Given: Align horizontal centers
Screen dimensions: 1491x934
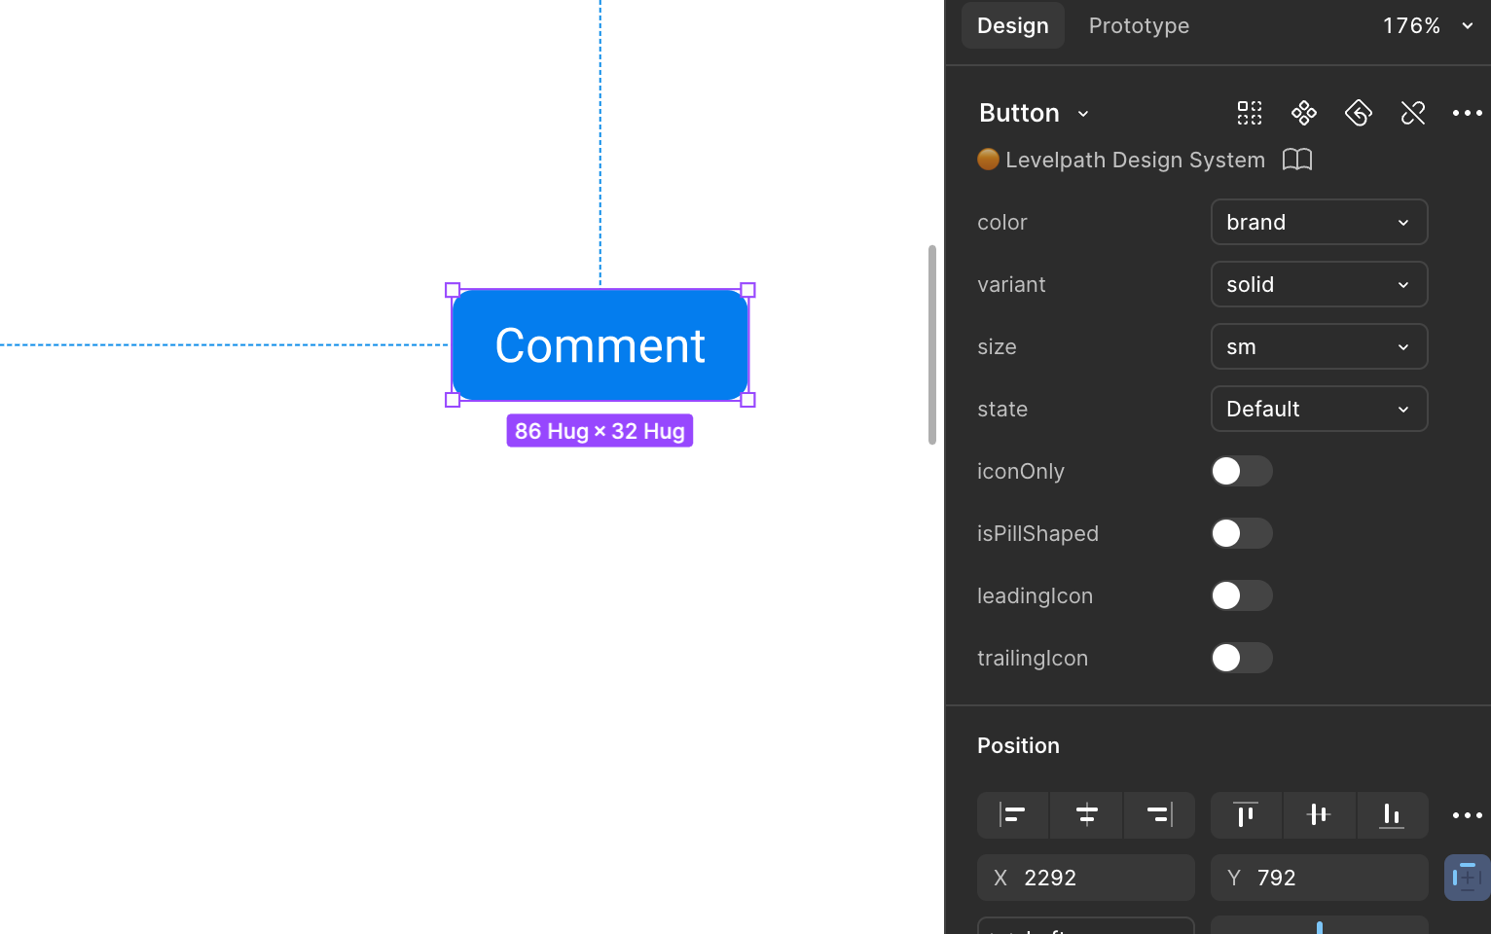Looking at the screenshot, I should click(x=1086, y=815).
